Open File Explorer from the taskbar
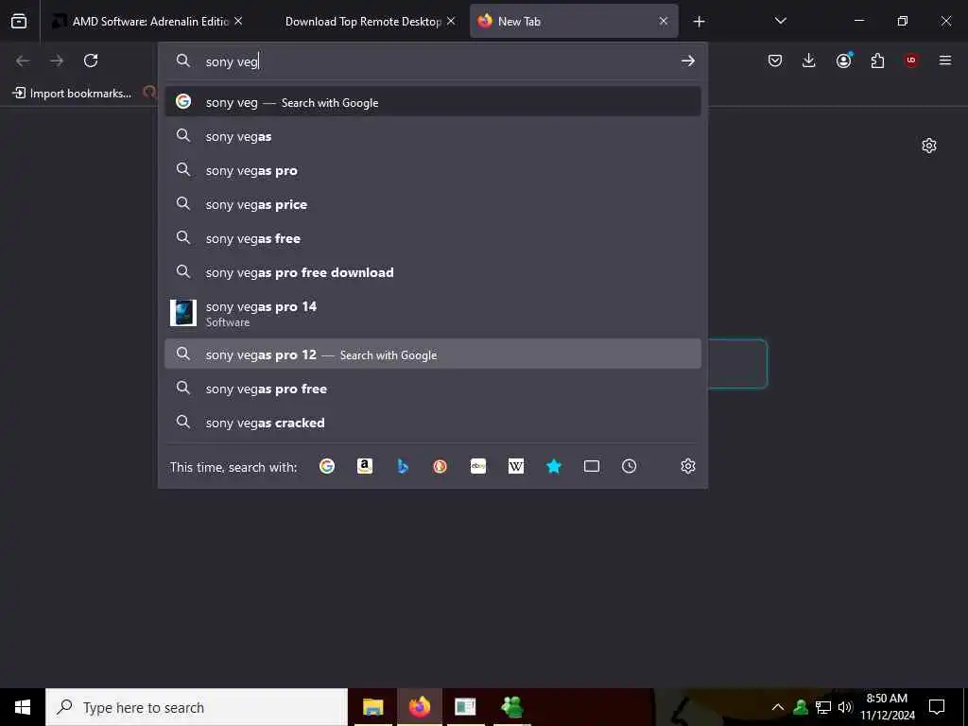The height and width of the screenshot is (726, 968). [x=372, y=707]
